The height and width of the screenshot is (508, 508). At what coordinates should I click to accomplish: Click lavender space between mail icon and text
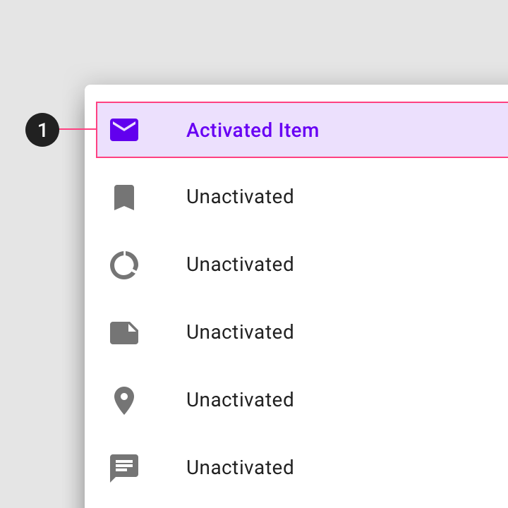click(162, 130)
